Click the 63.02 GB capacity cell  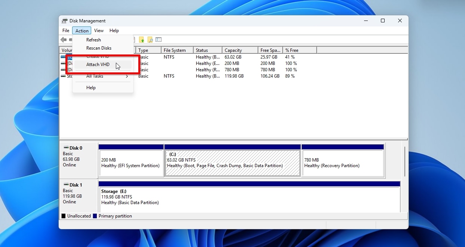tap(233, 57)
